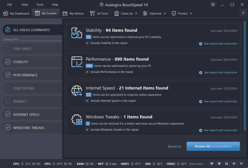Select ALL AREAS (SUMMARY) in sidebar
The image size is (248, 168).
tap(32, 30)
